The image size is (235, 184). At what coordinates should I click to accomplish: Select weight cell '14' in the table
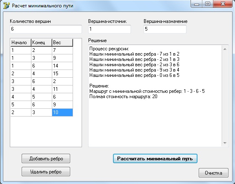(62, 66)
